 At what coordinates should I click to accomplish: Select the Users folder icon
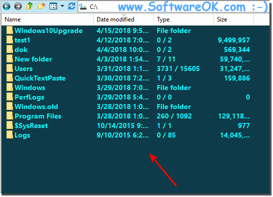pos(10,68)
